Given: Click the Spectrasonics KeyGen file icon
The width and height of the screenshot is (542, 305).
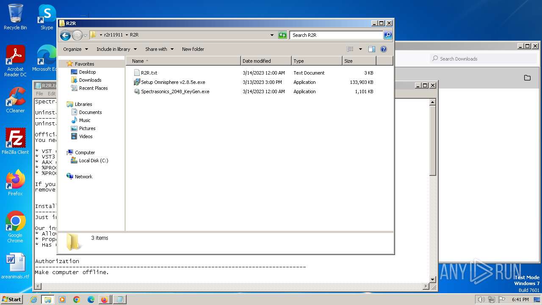Looking at the screenshot, I should pyautogui.click(x=137, y=91).
